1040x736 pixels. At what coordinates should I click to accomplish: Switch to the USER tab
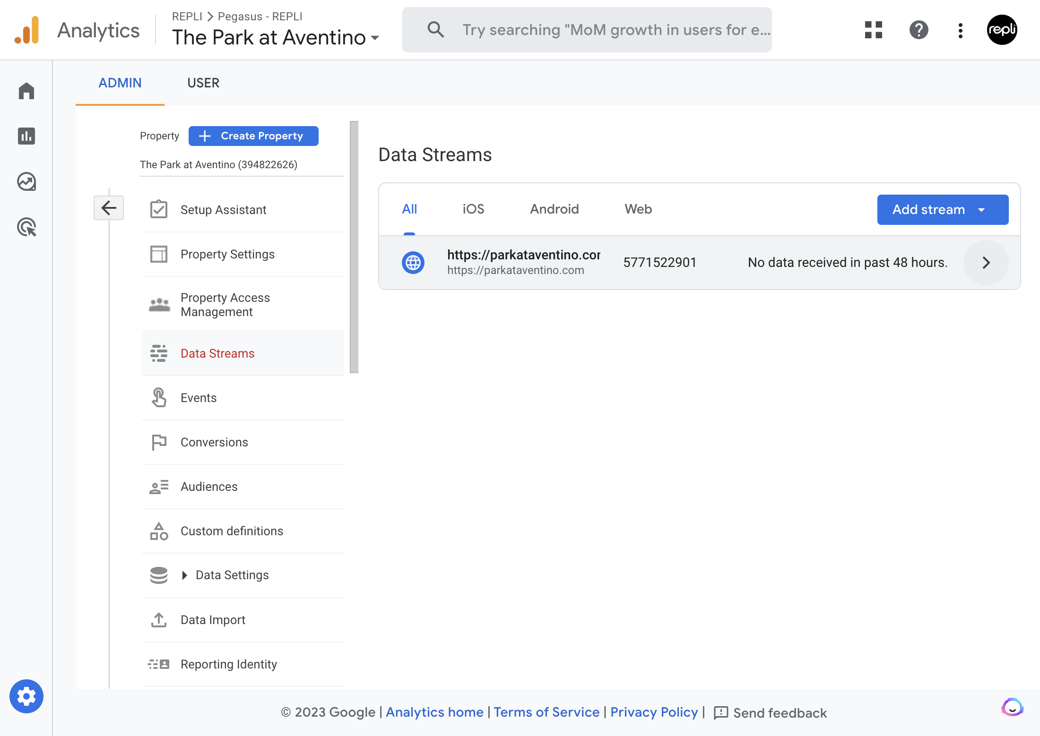[x=203, y=83]
